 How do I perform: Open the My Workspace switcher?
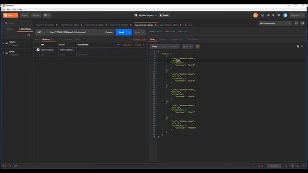point(145,15)
